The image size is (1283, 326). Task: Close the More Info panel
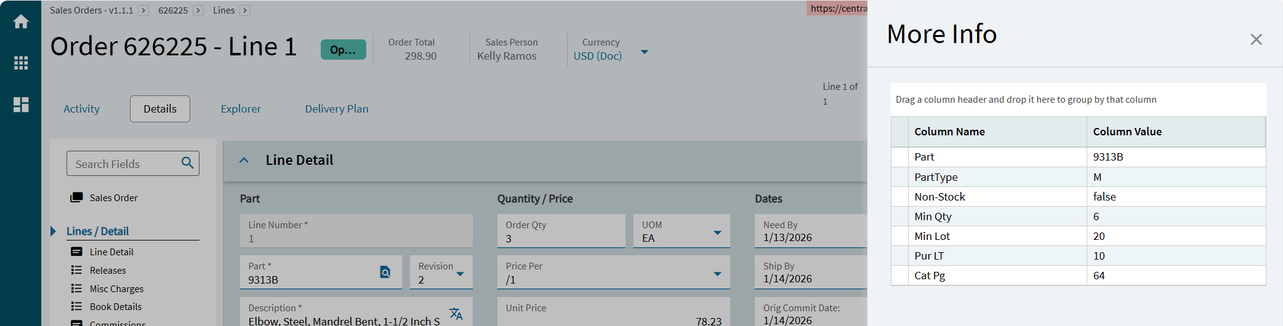[x=1256, y=39]
